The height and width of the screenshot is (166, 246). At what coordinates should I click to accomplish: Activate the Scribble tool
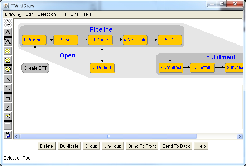tap(8, 107)
